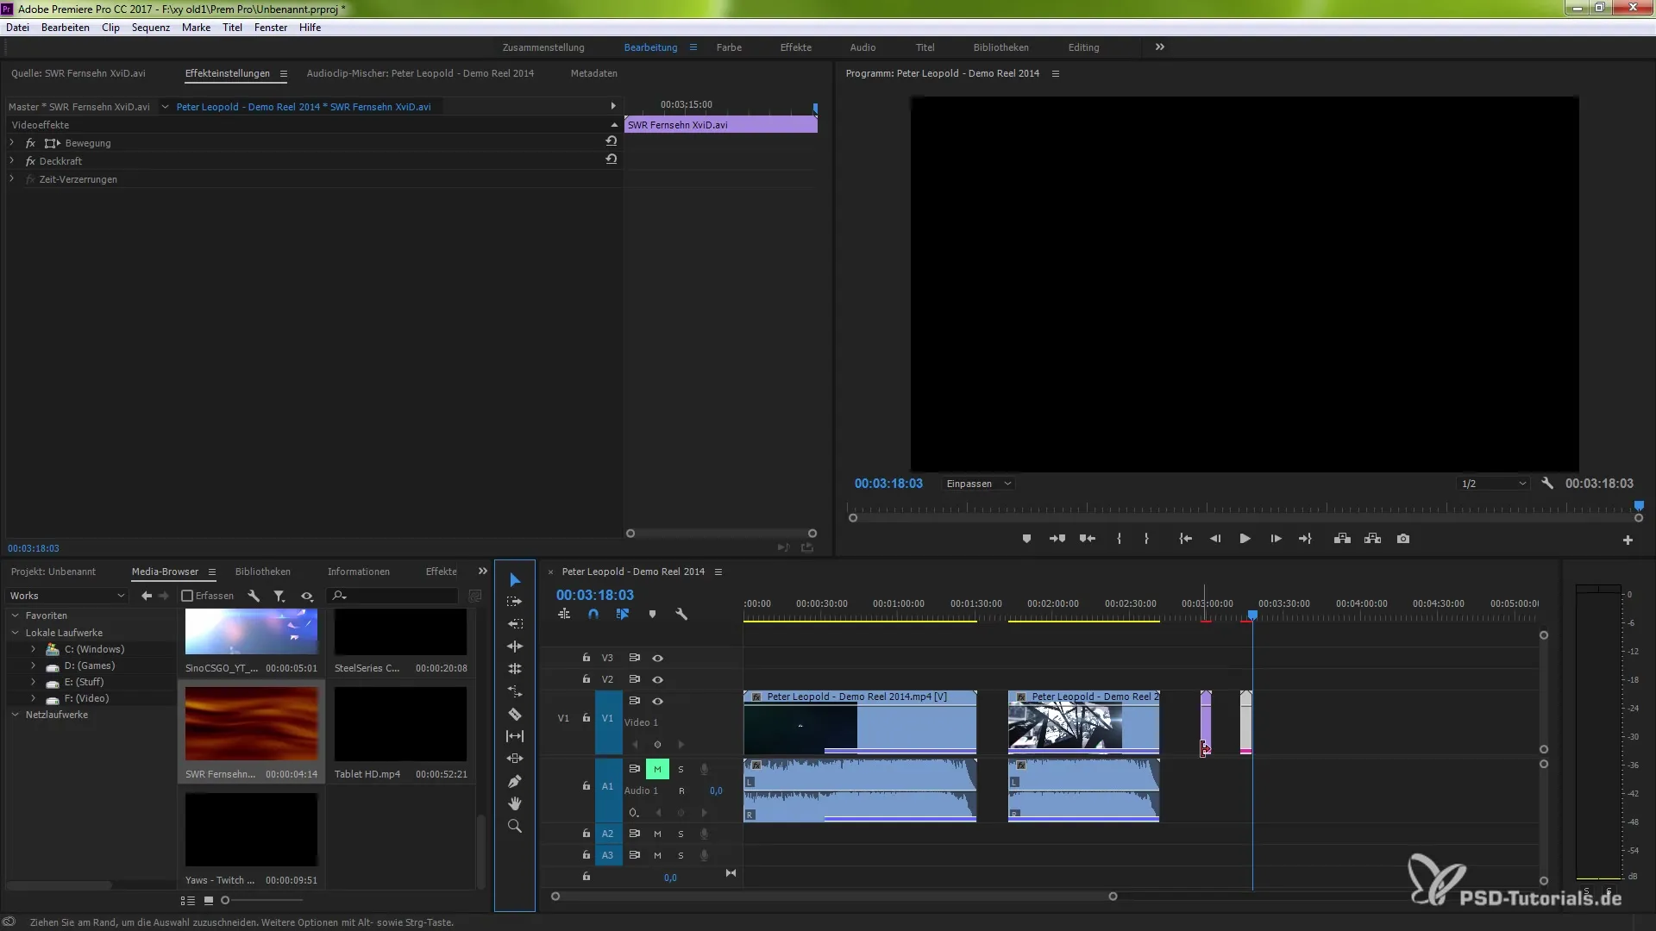Click the Export Frame camera icon
The width and height of the screenshot is (1656, 931).
point(1403,539)
